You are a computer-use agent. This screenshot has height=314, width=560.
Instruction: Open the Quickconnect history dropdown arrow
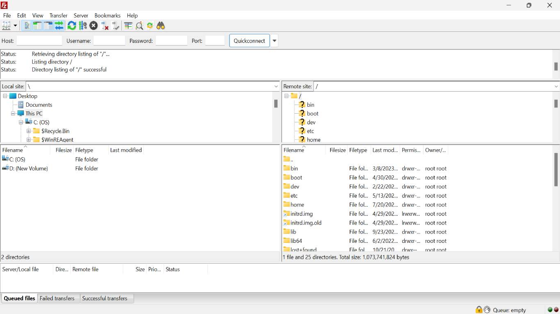[x=275, y=41]
